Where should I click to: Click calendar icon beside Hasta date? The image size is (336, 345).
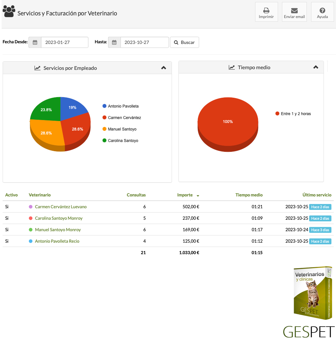coord(114,42)
